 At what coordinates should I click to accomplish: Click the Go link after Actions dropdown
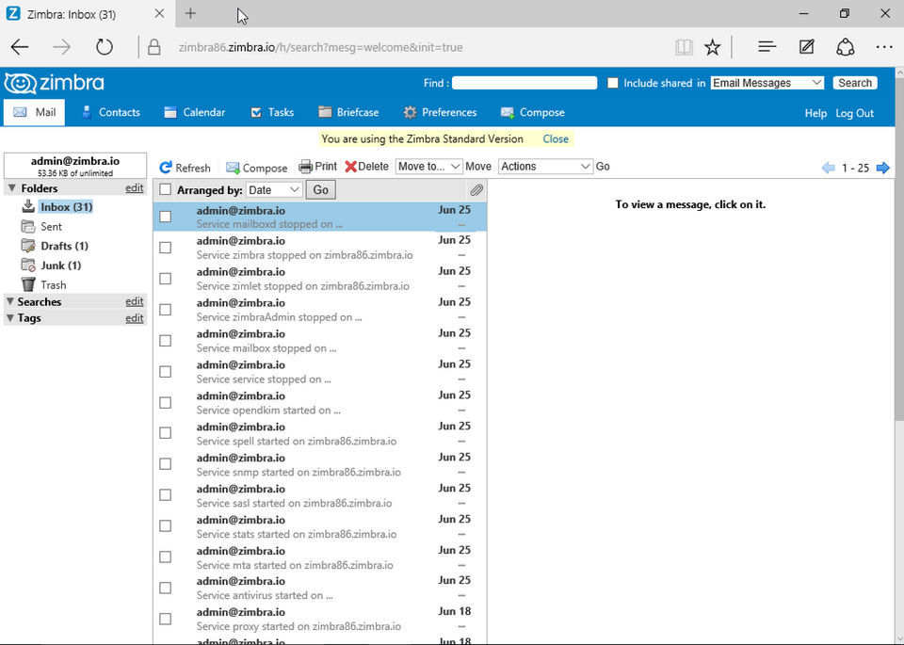(603, 167)
